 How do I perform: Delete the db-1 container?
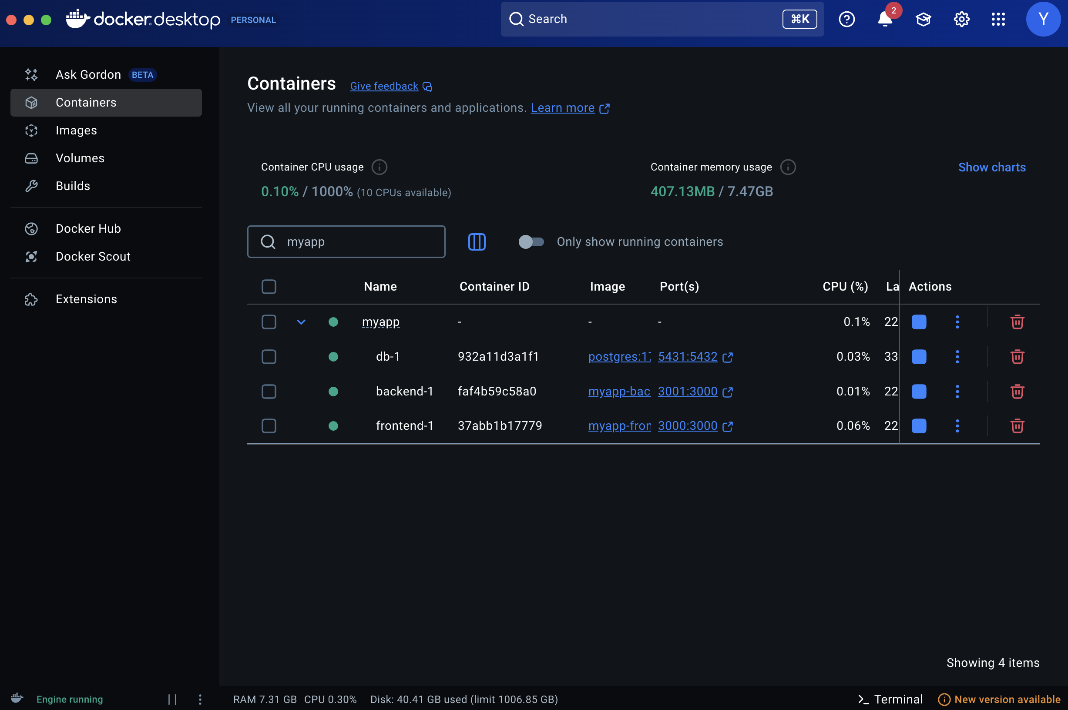pyautogui.click(x=1017, y=357)
